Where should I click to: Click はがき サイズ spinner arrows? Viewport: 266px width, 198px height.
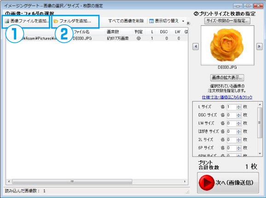tap(239, 131)
